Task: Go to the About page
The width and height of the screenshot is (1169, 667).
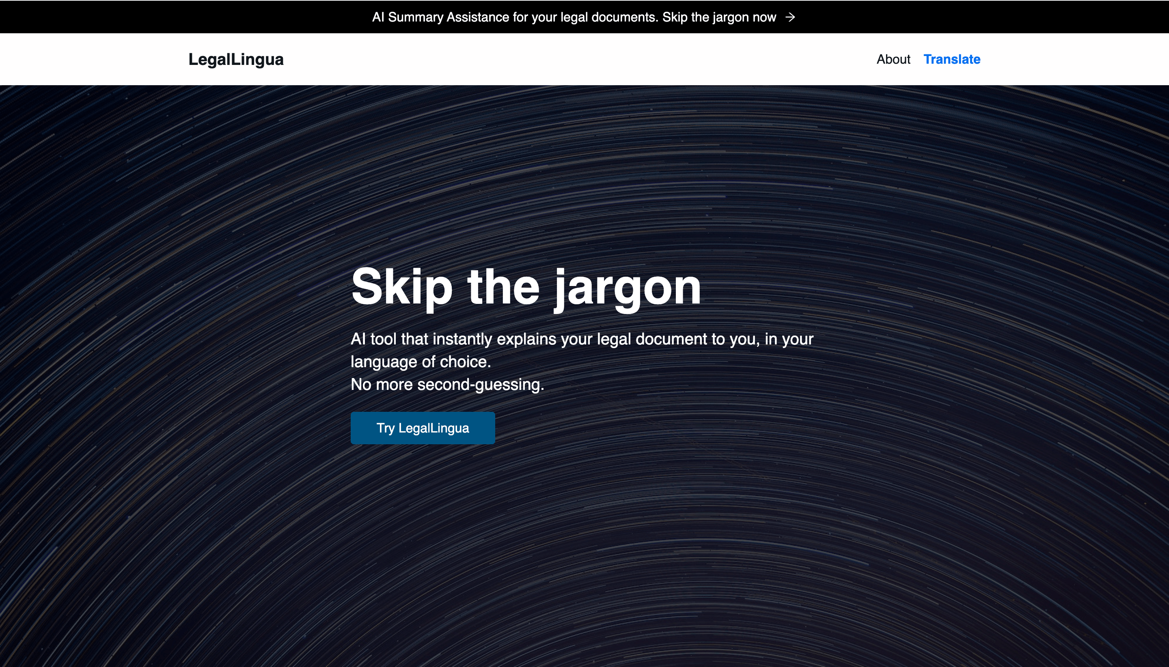Action: click(x=893, y=60)
